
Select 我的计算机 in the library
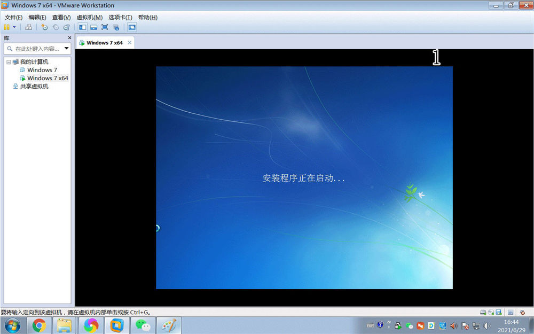click(34, 61)
